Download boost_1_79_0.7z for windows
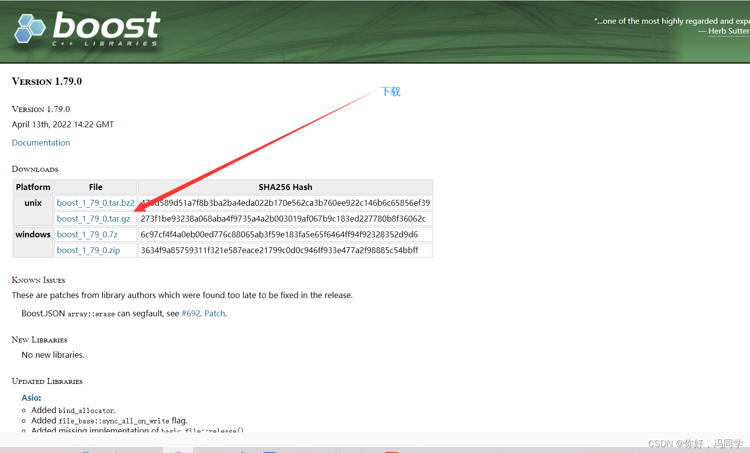750x453 pixels. click(87, 234)
